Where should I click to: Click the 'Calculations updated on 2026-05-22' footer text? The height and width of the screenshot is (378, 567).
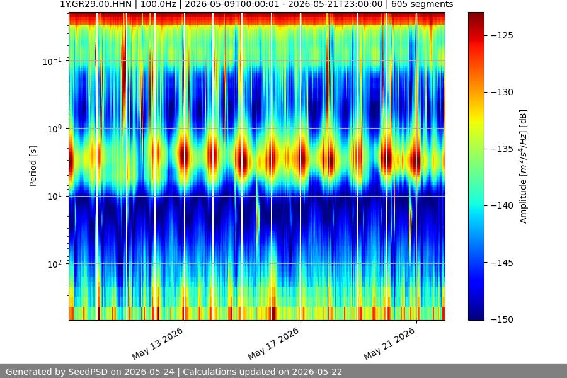262,372
